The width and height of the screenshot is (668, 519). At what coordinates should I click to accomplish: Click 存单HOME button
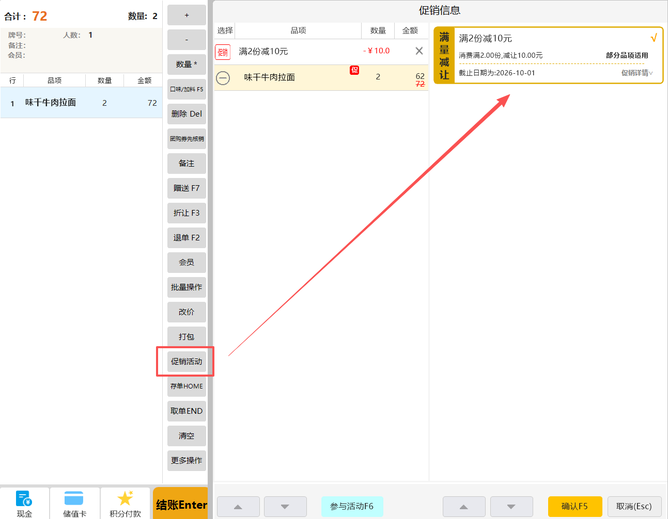[x=187, y=386]
